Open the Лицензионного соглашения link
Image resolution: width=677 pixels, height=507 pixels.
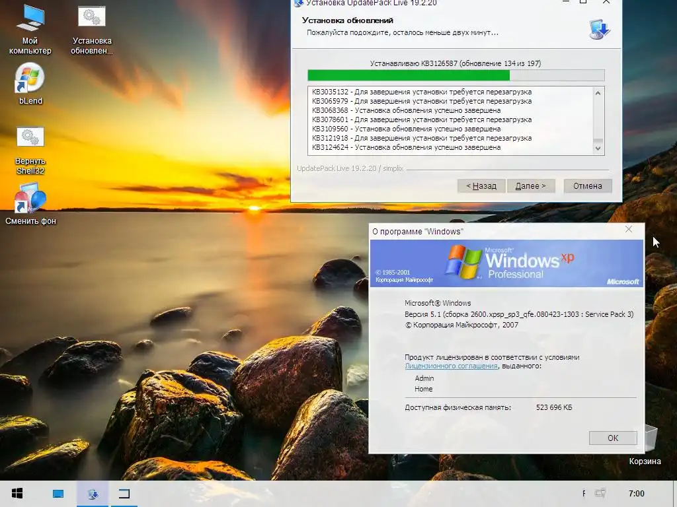point(451,366)
